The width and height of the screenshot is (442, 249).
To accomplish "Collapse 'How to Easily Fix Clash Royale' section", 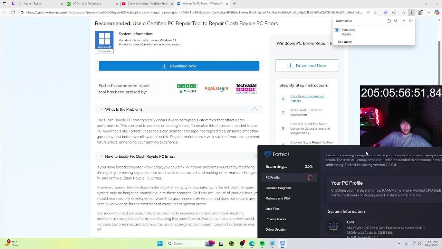I will coord(102,156).
